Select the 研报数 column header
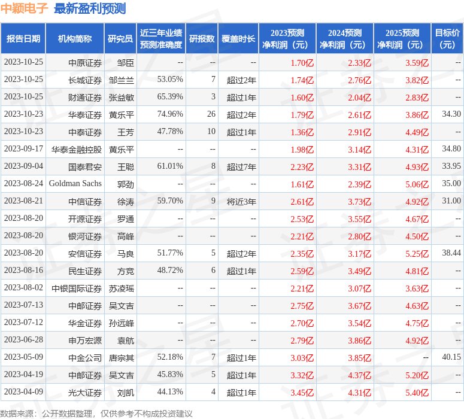This screenshot has height=419, width=464. pyautogui.click(x=202, y=39)
